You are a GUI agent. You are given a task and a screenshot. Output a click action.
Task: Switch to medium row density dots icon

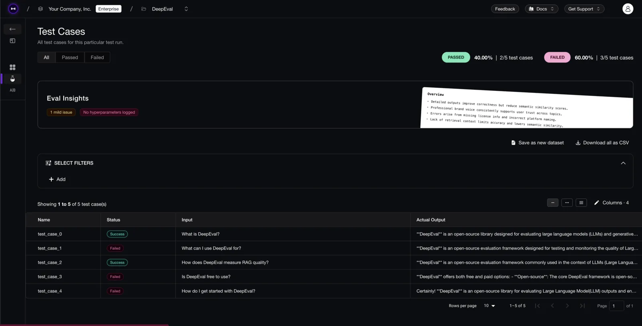point(567,203)
